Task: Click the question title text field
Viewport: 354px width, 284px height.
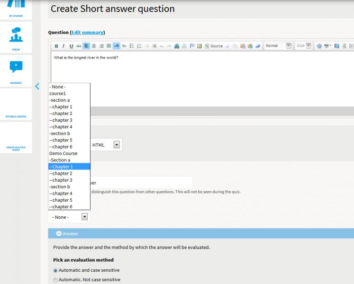Action: (142, 183)
